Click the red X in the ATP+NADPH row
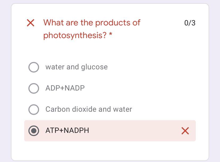 pyautogui.click(x=185, y=130)
